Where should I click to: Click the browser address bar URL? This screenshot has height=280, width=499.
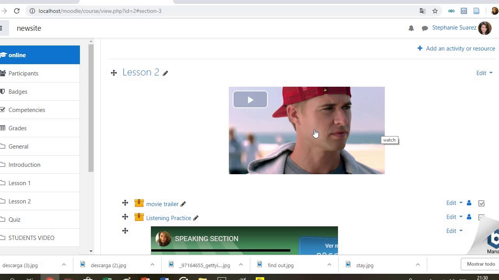[100, 11]
